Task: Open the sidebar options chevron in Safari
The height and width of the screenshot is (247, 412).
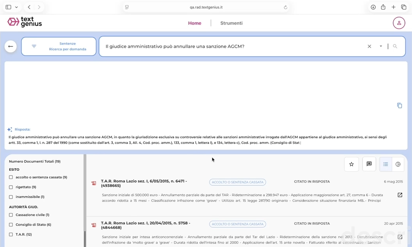Action: click(x=16, y=7)
